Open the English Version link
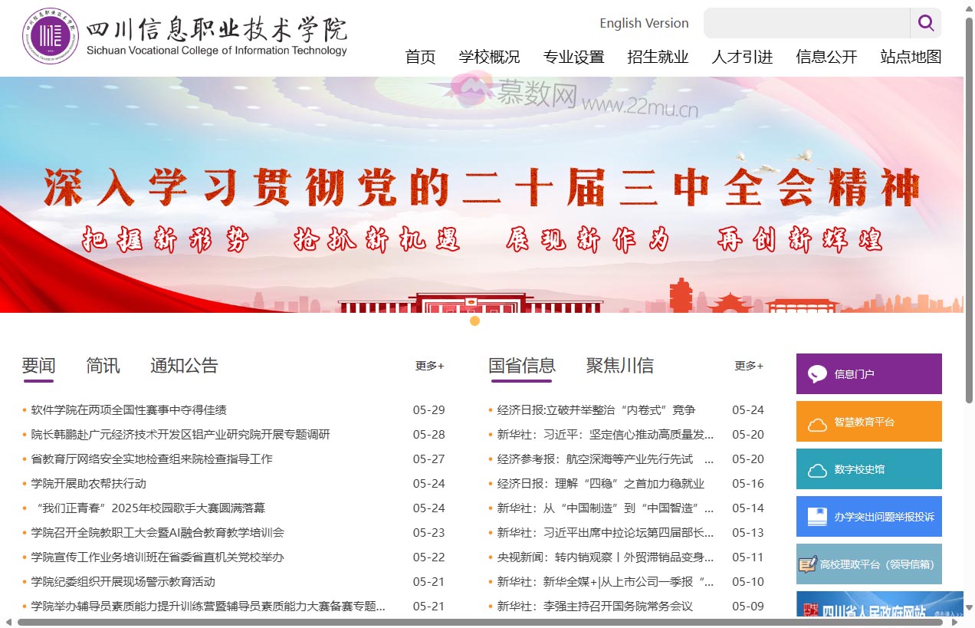 (644, 23)
